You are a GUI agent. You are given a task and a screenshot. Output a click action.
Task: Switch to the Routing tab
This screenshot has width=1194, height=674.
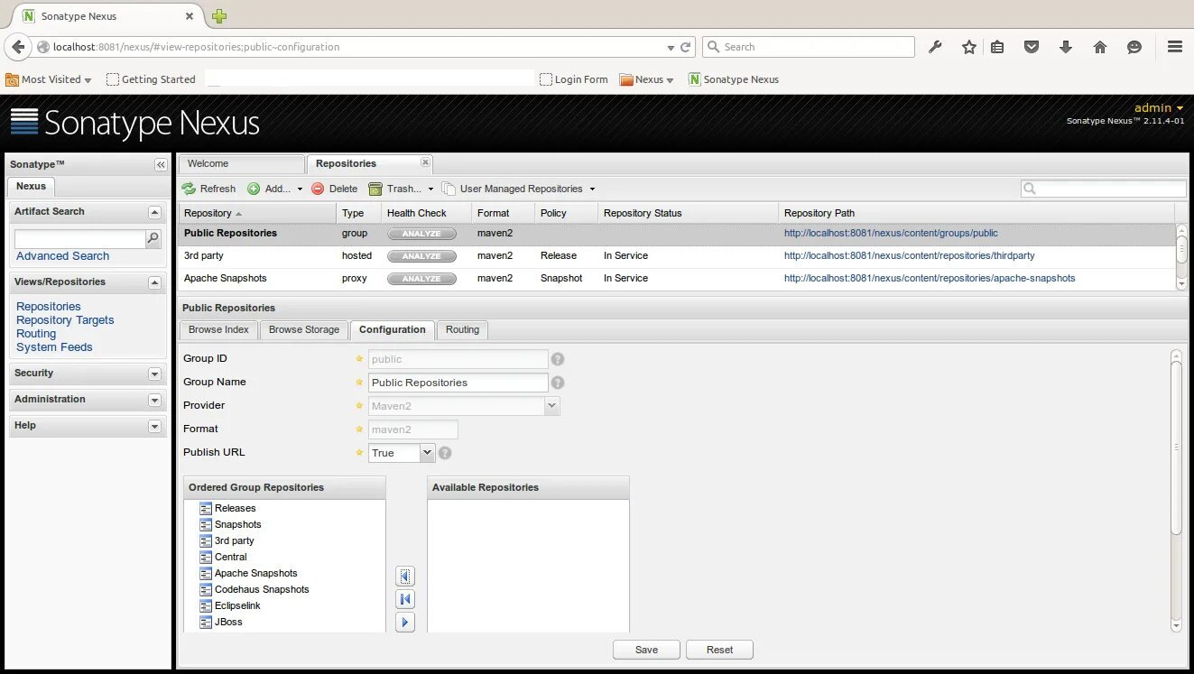point(463,330)
